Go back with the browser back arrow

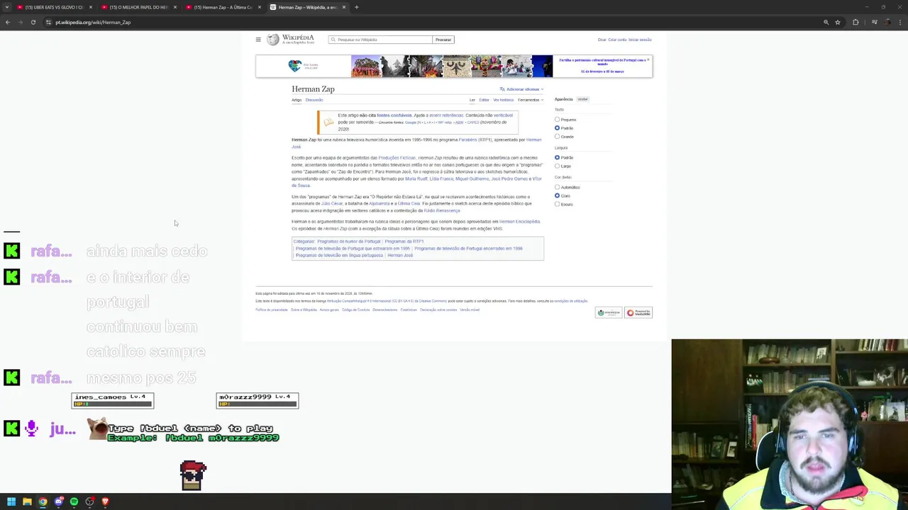click(8, 22)
